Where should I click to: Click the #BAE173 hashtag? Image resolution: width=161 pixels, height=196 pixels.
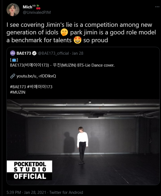click(18, 87)
